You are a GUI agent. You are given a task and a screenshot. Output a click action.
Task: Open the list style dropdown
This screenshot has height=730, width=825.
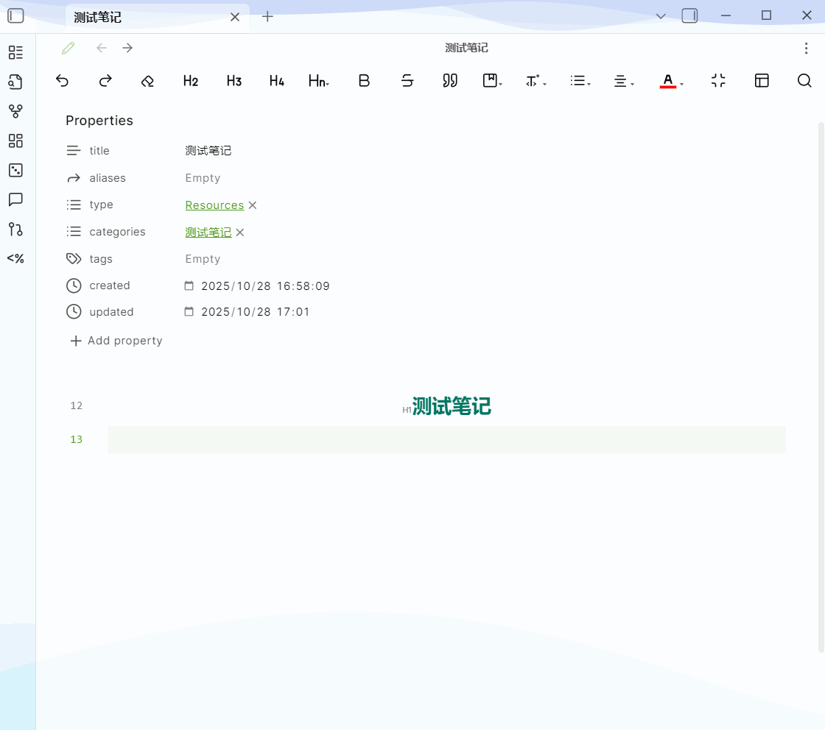pos(580,81)
